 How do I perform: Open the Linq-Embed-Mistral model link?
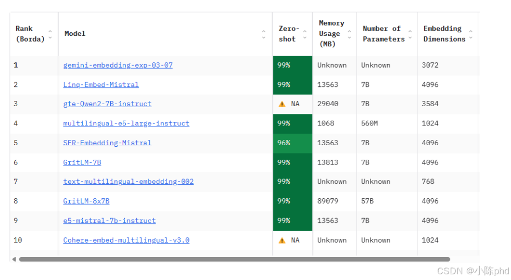tap(101, 85)
